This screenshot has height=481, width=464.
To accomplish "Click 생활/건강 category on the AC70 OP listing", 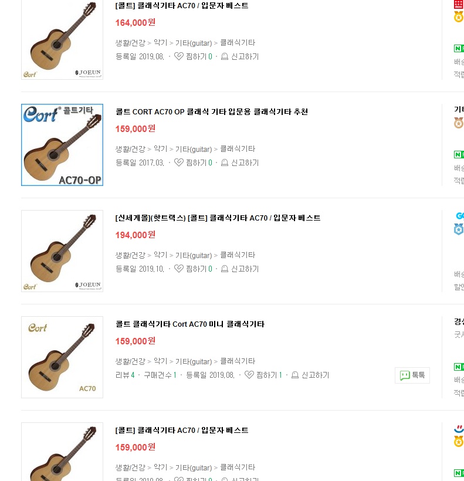I will pyautogui.click(x=130, y=149).
